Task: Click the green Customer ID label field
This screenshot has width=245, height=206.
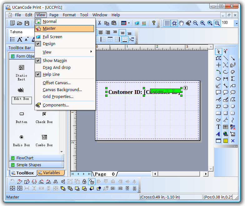Action: [x=165, y=91]
